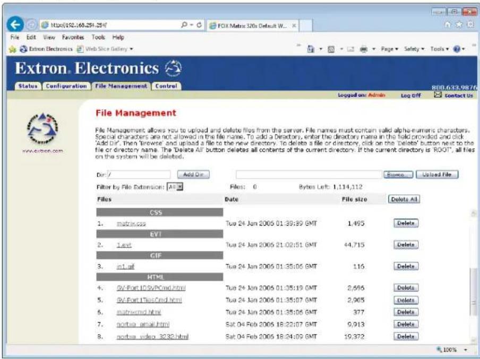Click the Contact Us link
The height and width of the screenshot is (359, 480).
[x=459, y=96]
